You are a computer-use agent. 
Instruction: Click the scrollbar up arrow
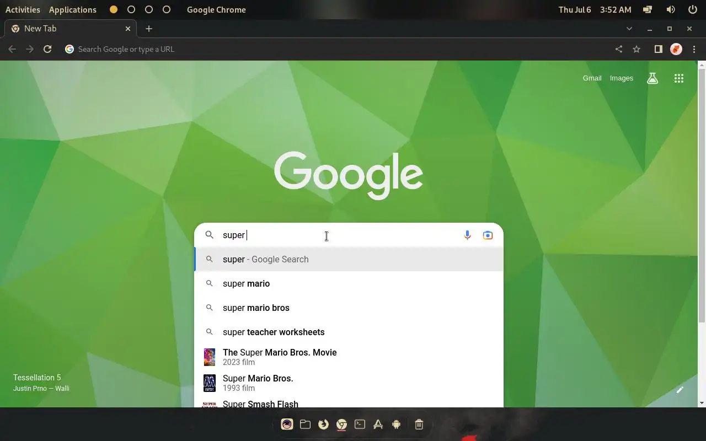[x=702, y=64]
